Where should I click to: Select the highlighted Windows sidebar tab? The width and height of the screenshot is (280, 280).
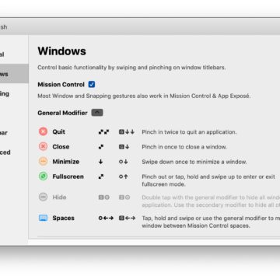coord(14,74)
